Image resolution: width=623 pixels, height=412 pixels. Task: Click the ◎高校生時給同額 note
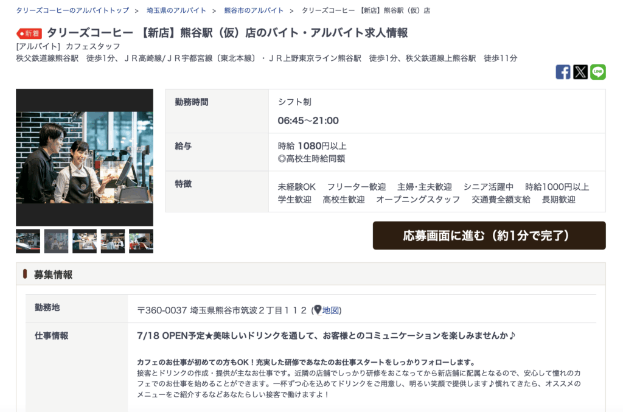click(311, 158)
